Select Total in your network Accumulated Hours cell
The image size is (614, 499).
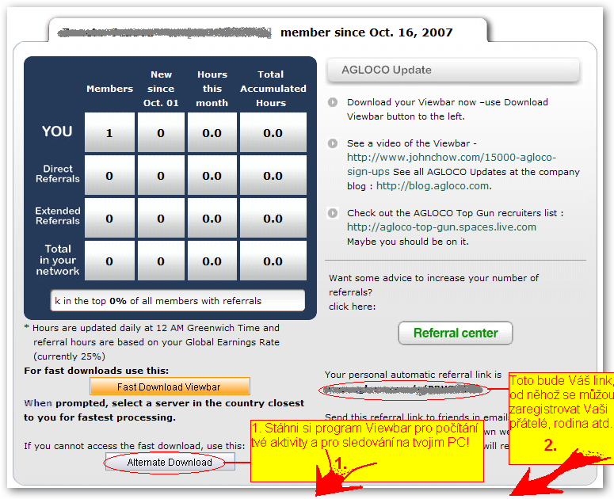[273, 261]
